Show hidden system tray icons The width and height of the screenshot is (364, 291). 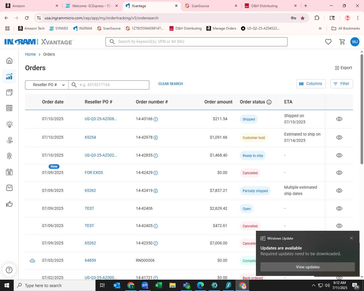313,285
